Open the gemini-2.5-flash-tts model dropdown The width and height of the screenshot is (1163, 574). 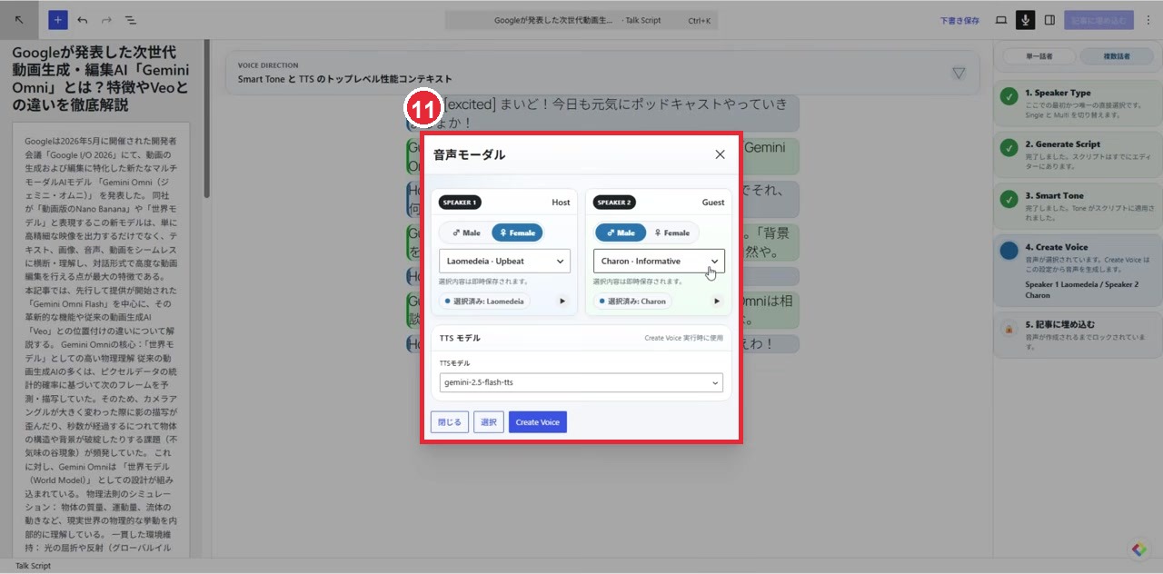pyautogui.click(x=581, y=383)
